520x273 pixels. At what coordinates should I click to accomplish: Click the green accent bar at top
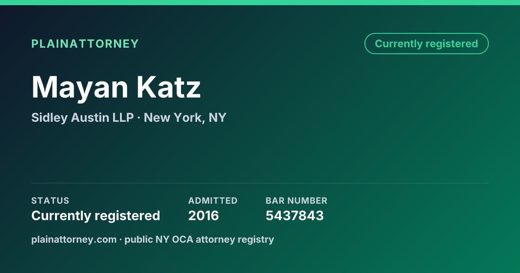[x=260, y=3]
